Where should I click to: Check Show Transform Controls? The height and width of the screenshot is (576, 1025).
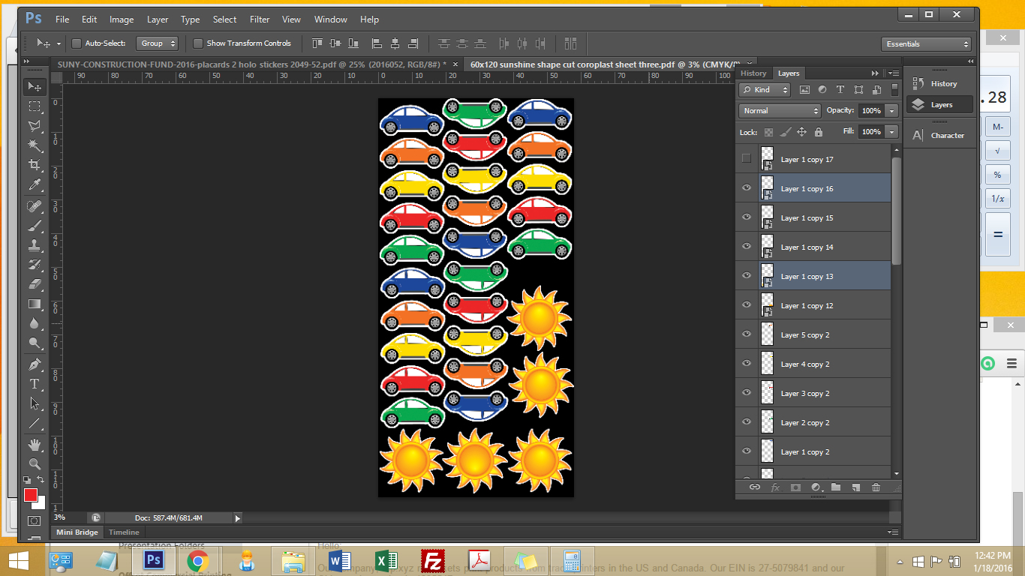tap(198, 43)
